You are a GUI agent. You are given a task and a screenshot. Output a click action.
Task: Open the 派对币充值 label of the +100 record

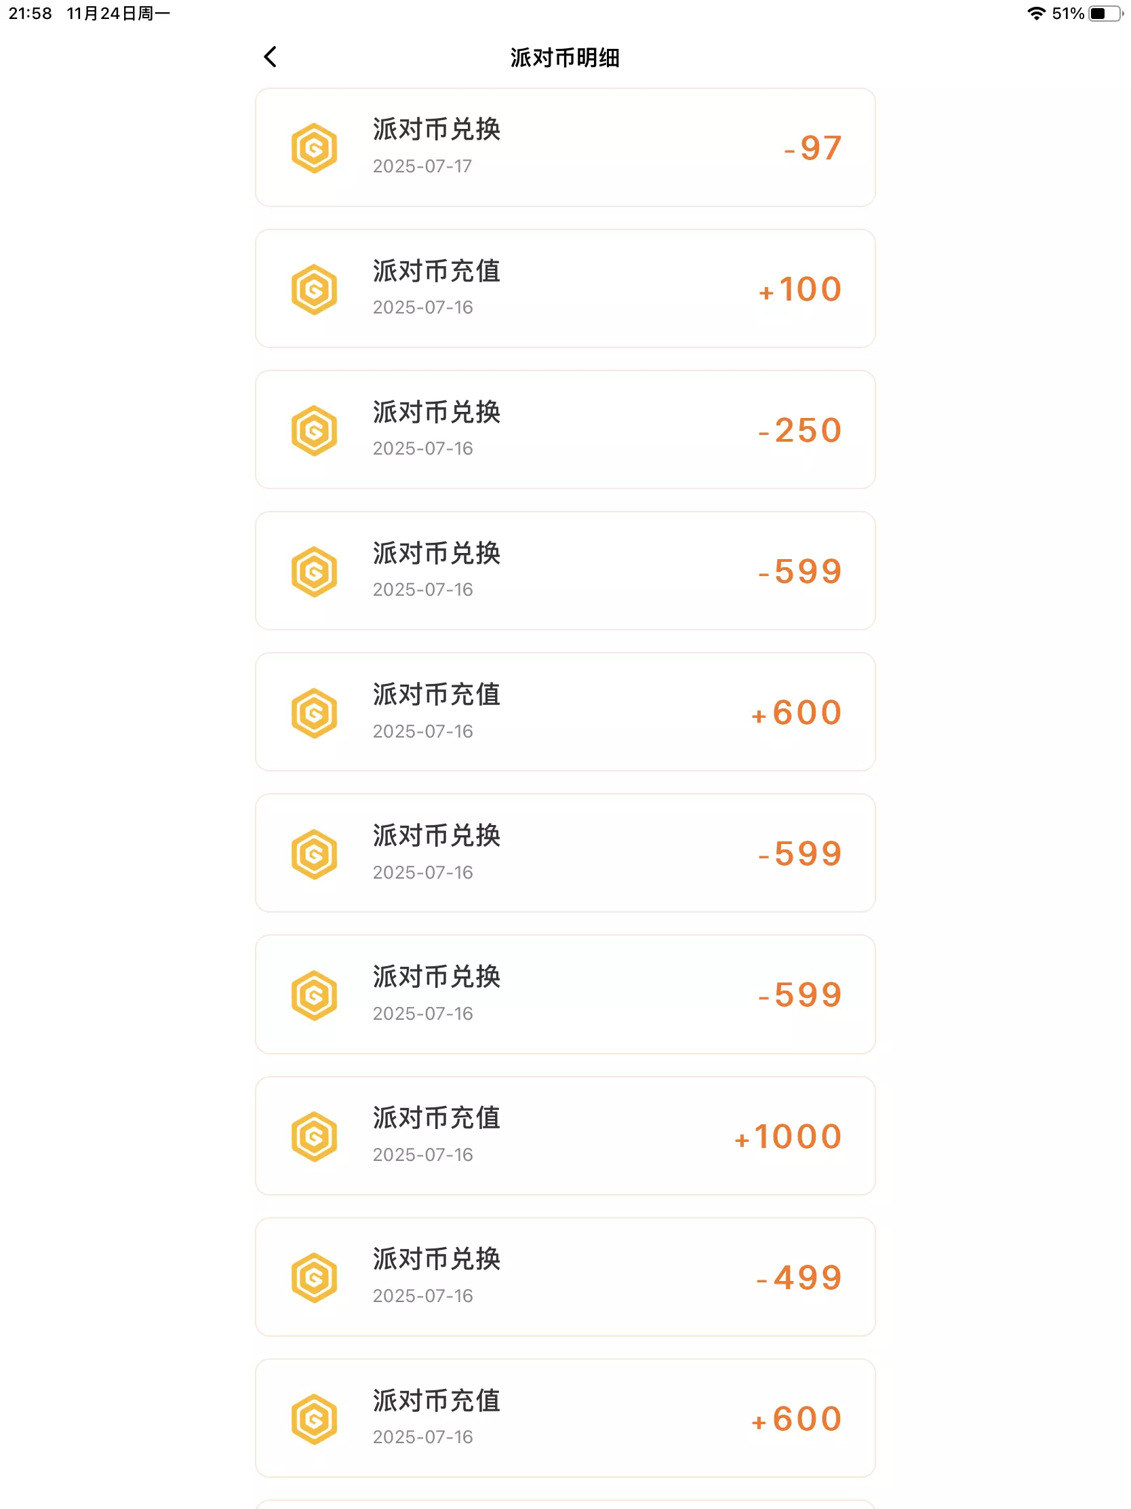[x=436, y=271]
